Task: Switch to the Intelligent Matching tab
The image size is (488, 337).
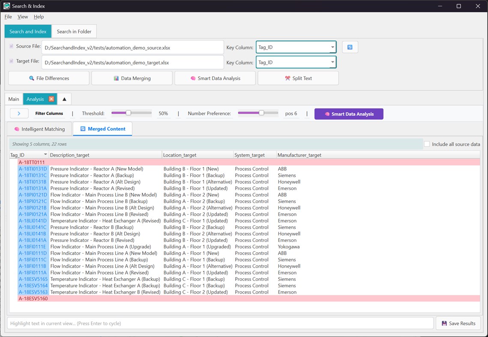Action: click(x=39, y=128)
